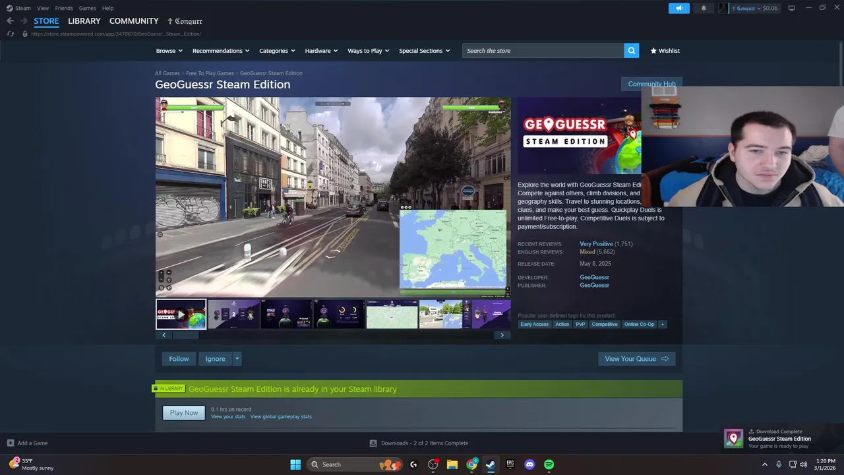Viewport: 844px width, 475px height.
Task: Open the GeoGuessr developer link
Action: coord(594,277)
